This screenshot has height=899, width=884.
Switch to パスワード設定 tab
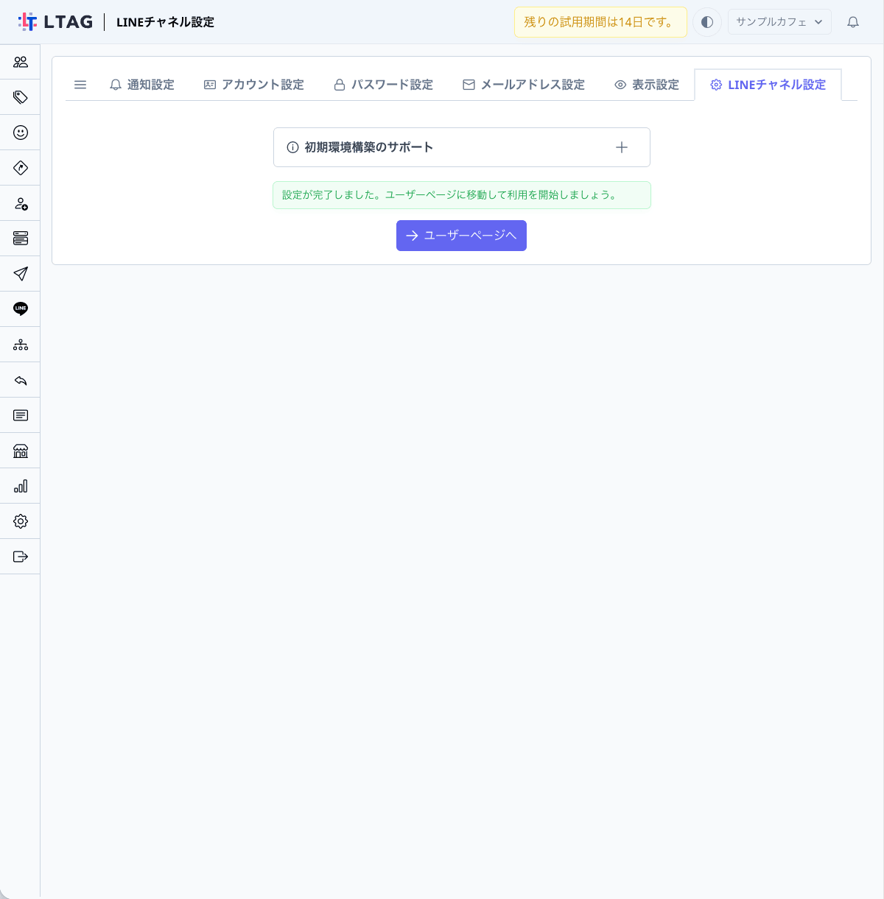tap(384, 85)
